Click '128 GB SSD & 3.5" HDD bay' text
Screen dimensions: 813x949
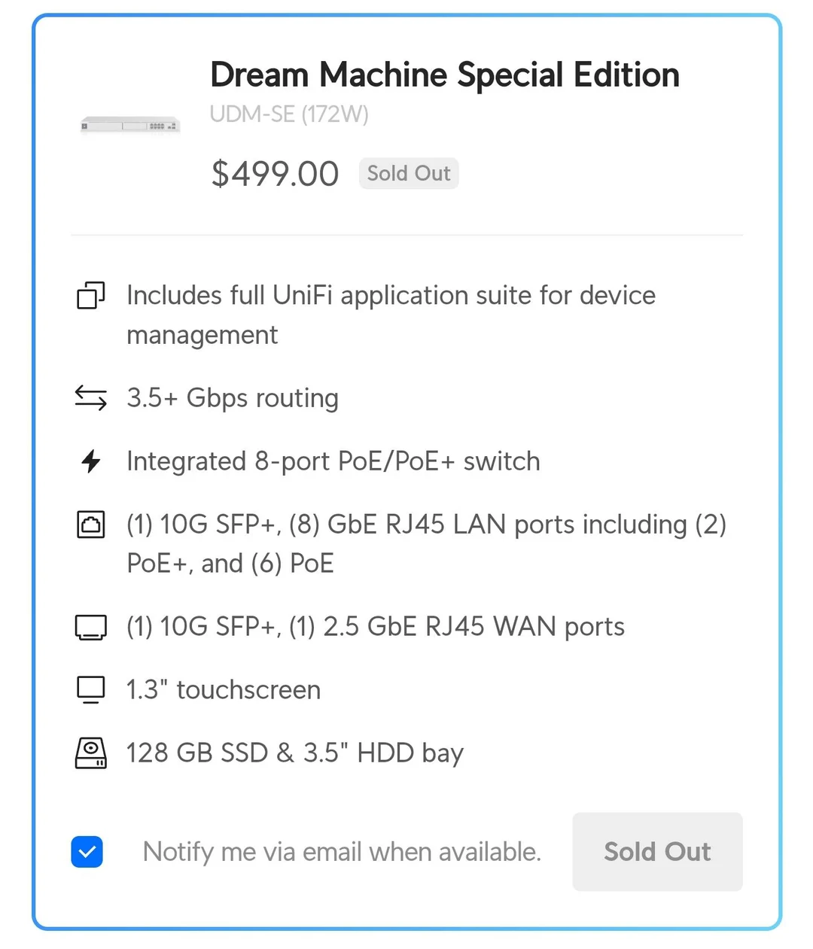click(x=295, y=753)
